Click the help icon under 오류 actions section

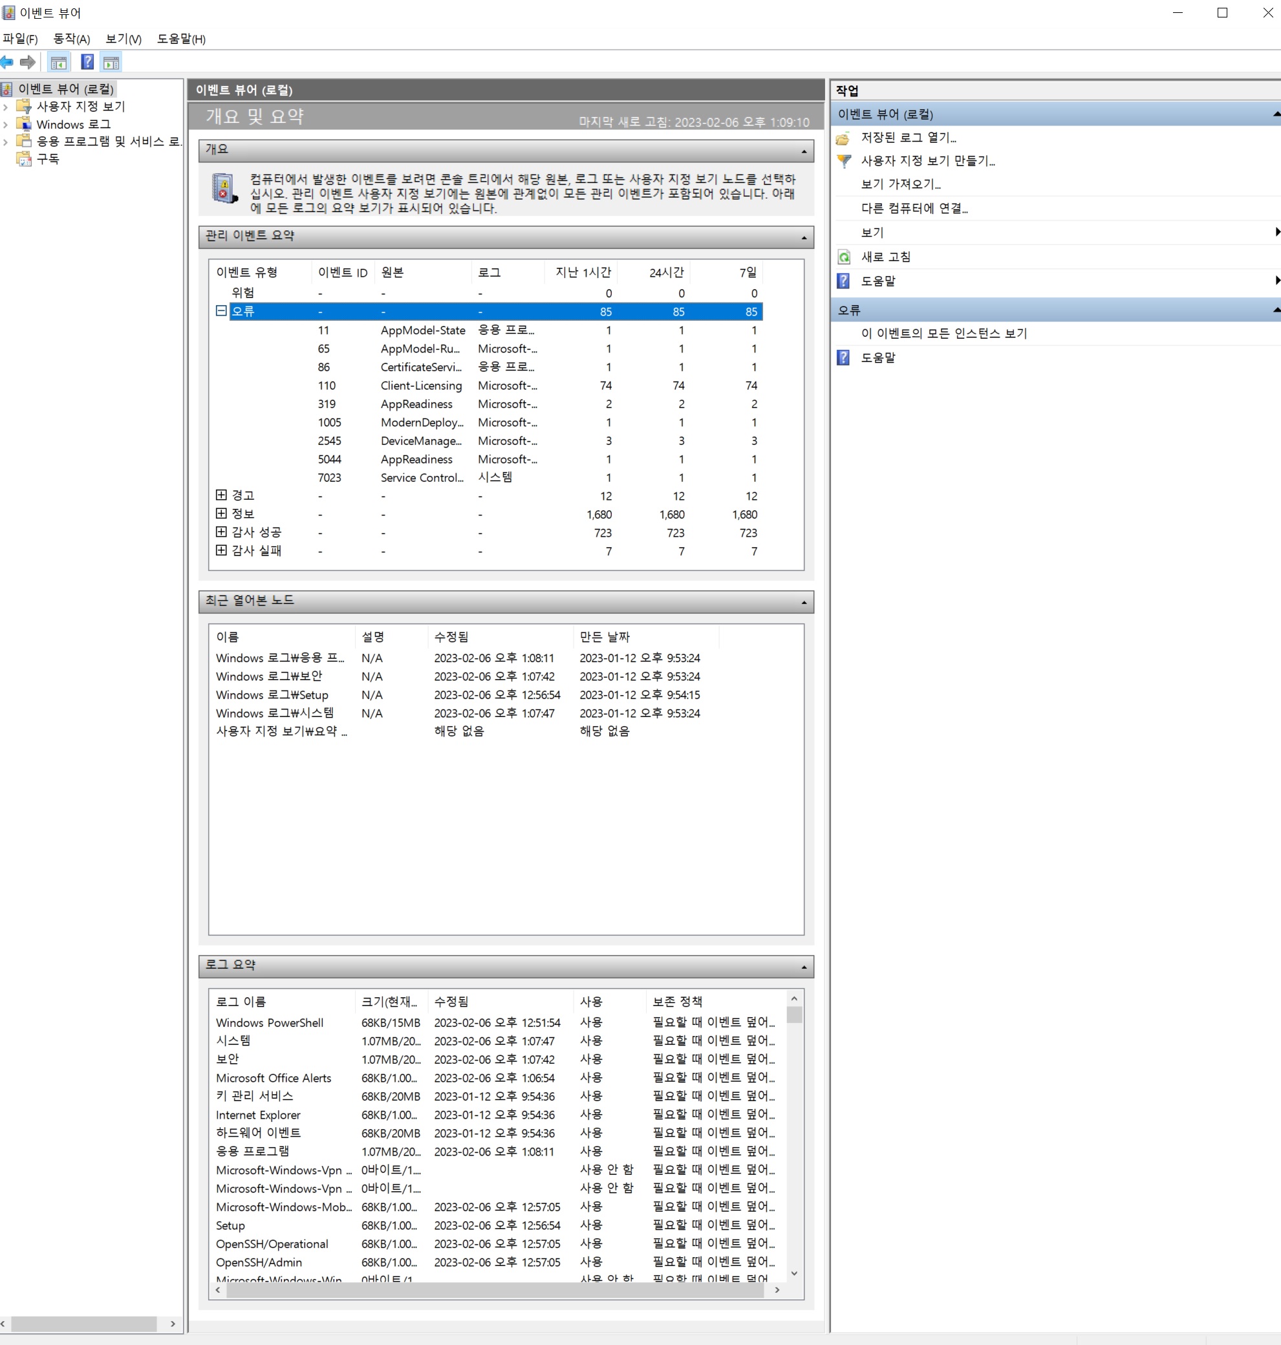[843, 358]
